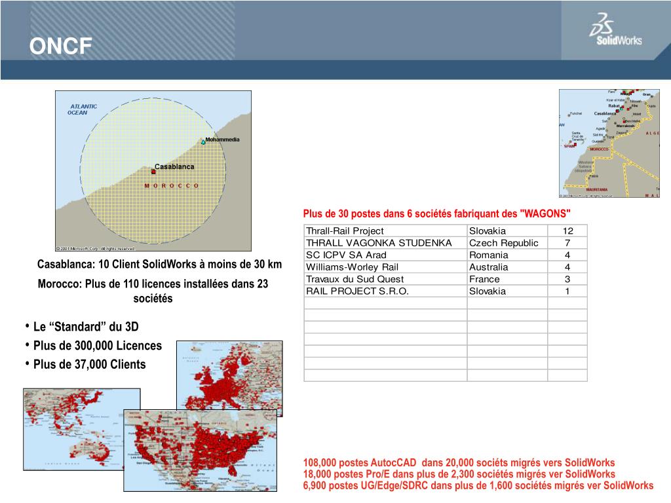The width and height of the screenshot is (671, 503).
Task: Select the North America clients map image
Action: click(201, 451)
